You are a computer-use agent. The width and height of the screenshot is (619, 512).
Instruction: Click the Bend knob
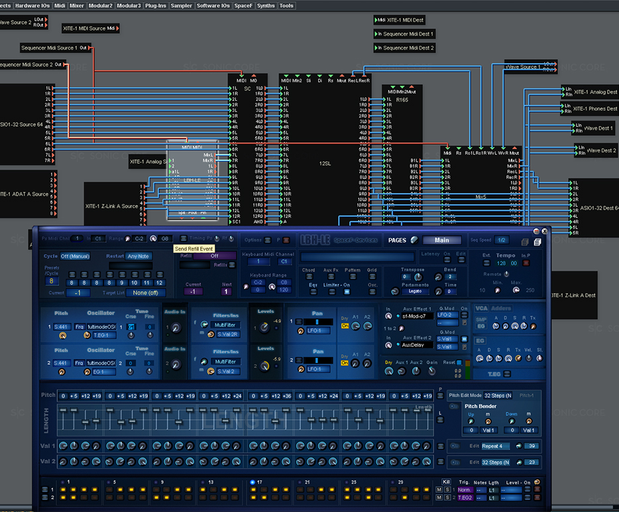pyautogui.click(x=438, y=277)
